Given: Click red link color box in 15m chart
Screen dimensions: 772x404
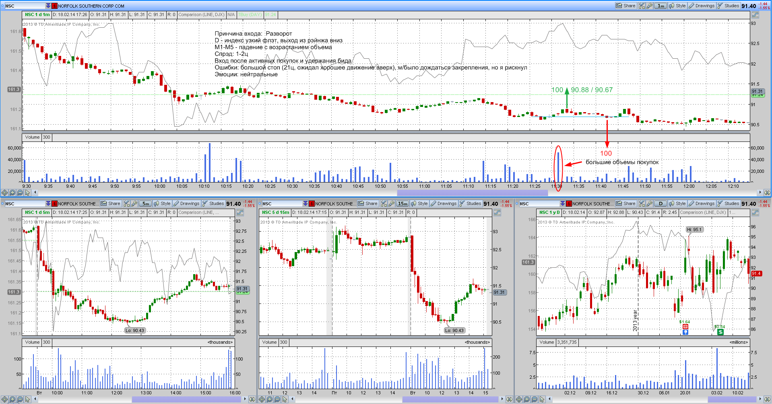Looking at the screenshot, I should coord(312,203).
